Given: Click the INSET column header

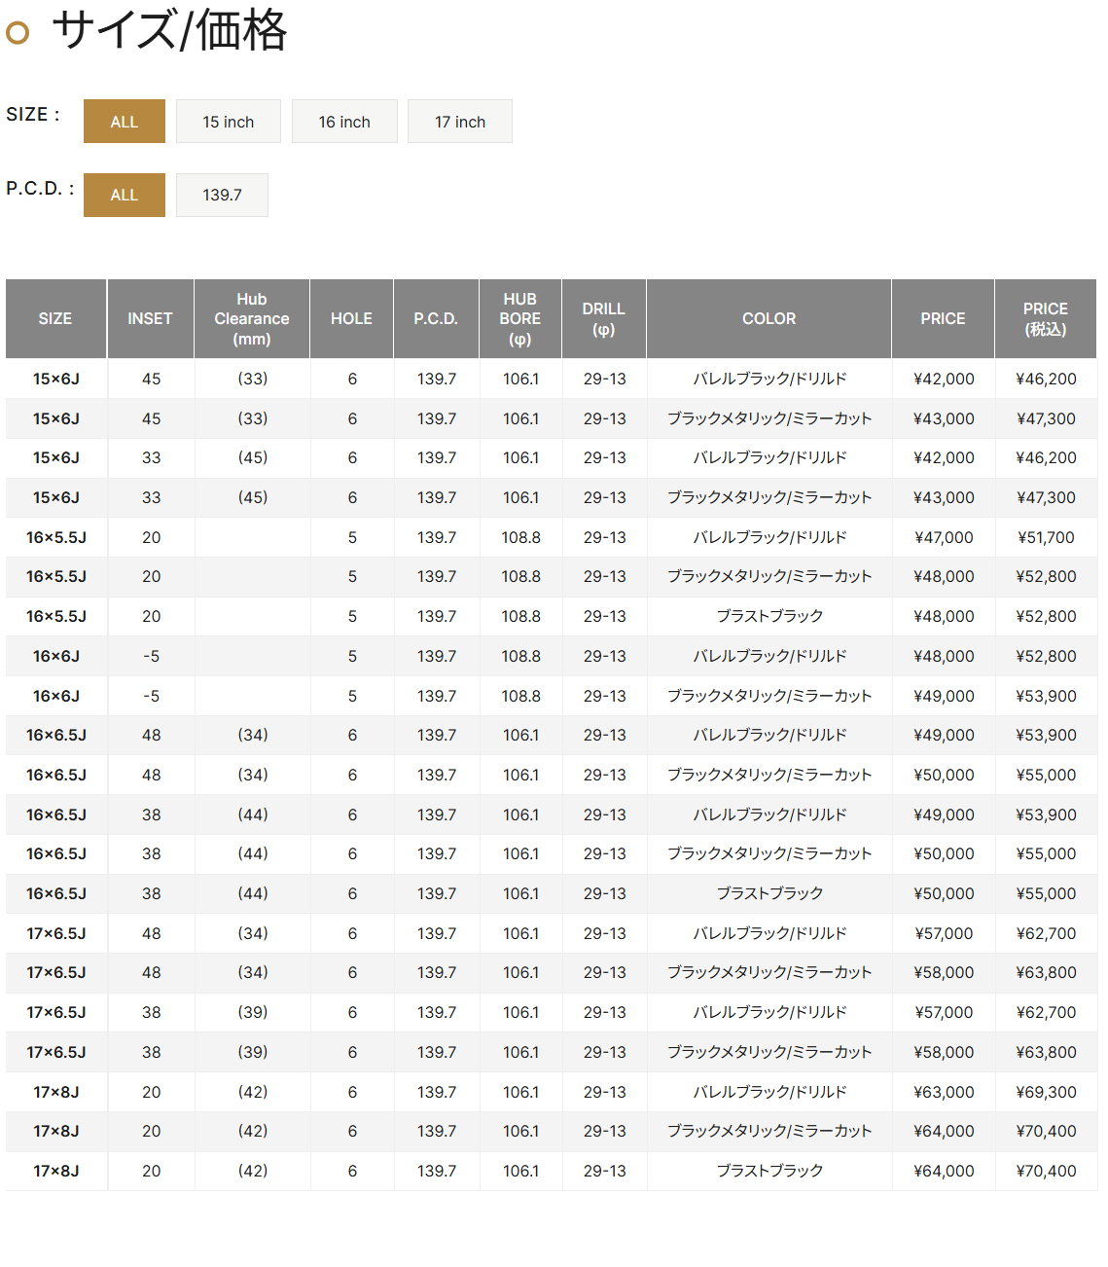Looking at the screenshot, I should (150, 319).
